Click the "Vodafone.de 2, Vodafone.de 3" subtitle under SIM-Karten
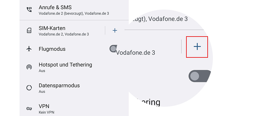The height and width of the screenshot is (116, 256). (64, 34)
